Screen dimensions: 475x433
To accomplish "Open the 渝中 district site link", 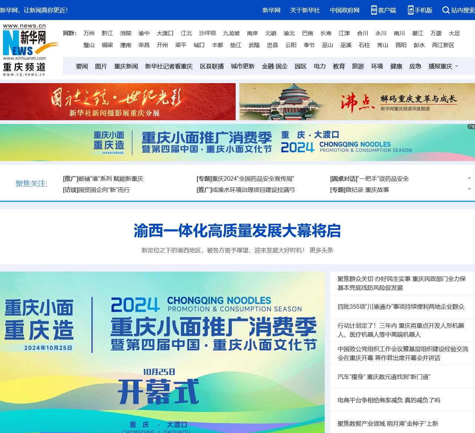I will 144,33.
